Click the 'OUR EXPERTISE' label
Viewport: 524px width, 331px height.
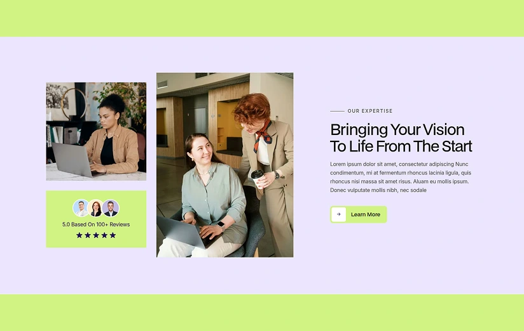pos(370,111)
